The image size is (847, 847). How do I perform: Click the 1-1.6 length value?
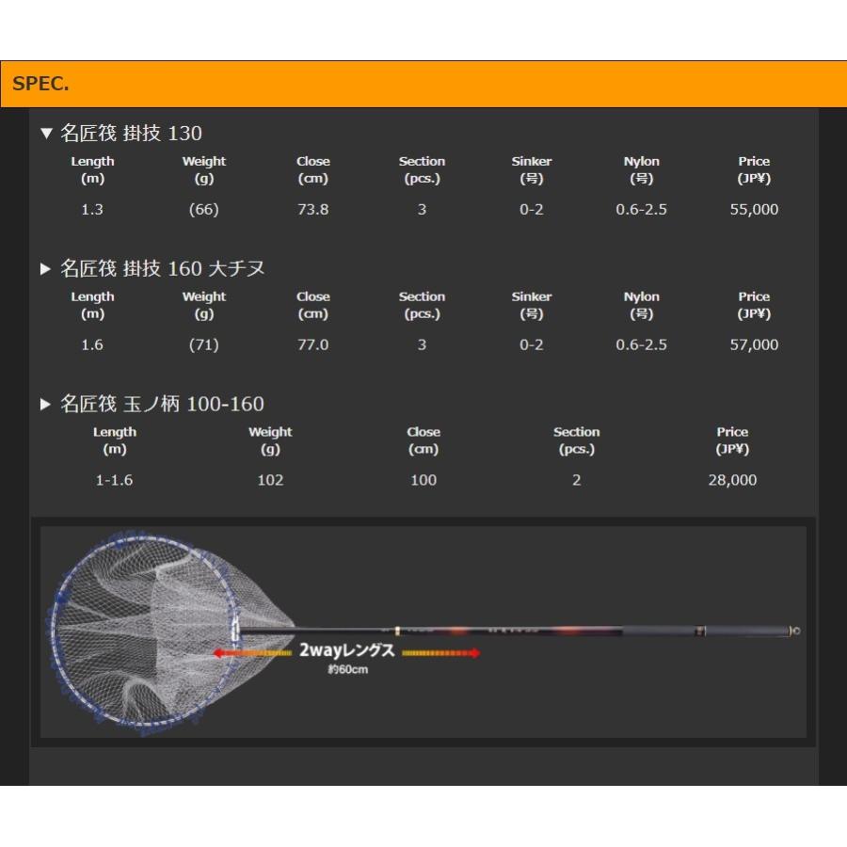(x=114, y=481)
